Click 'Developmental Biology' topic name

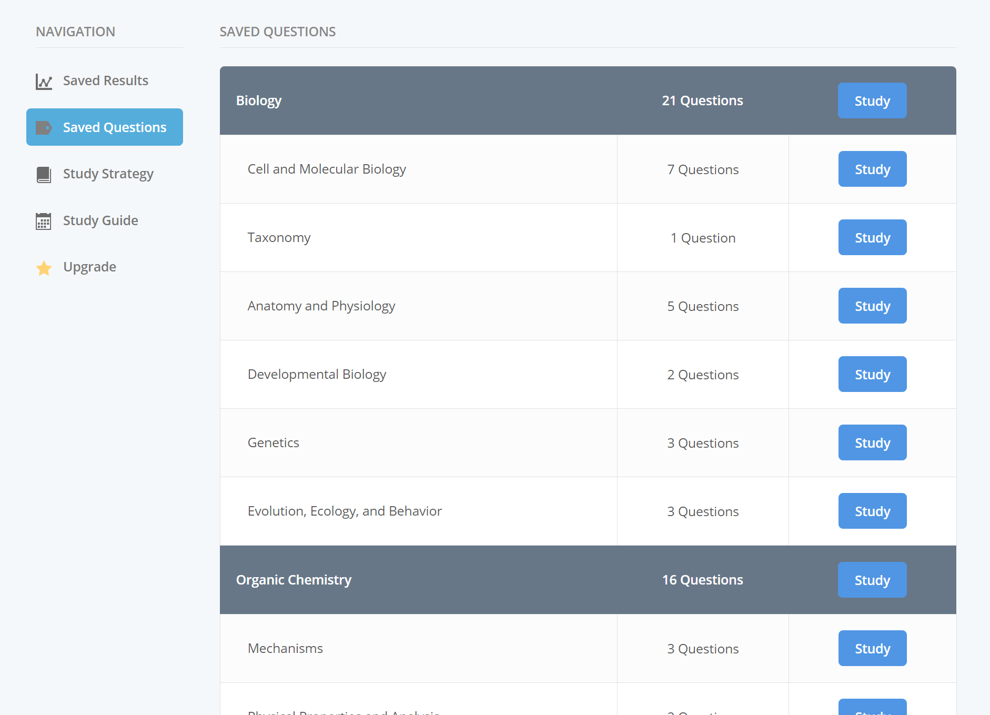[x=317, y=374]
